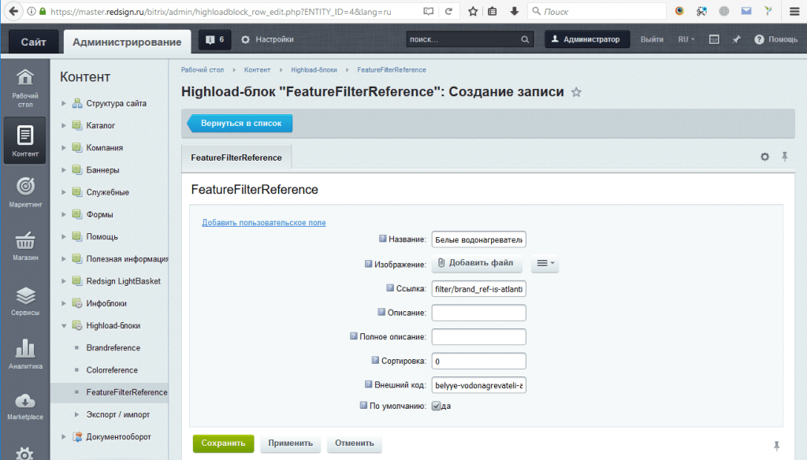Expand the Каталог tree item

65,125
